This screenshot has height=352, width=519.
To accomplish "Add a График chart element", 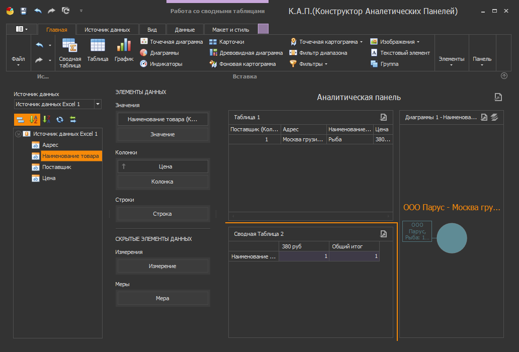I will pos(124,52).
